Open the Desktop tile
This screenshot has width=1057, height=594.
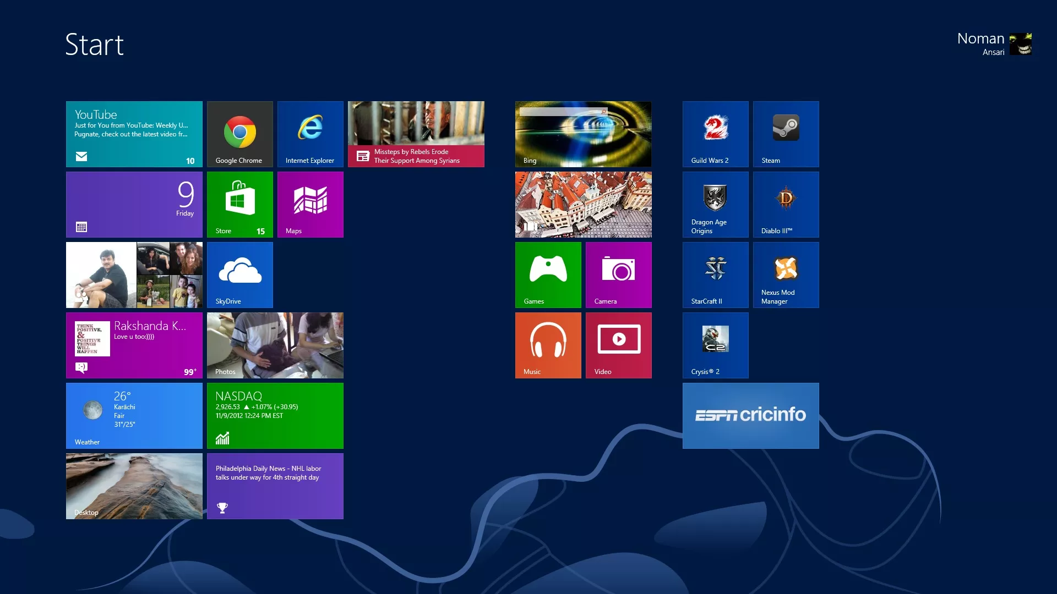pos(134,486)
